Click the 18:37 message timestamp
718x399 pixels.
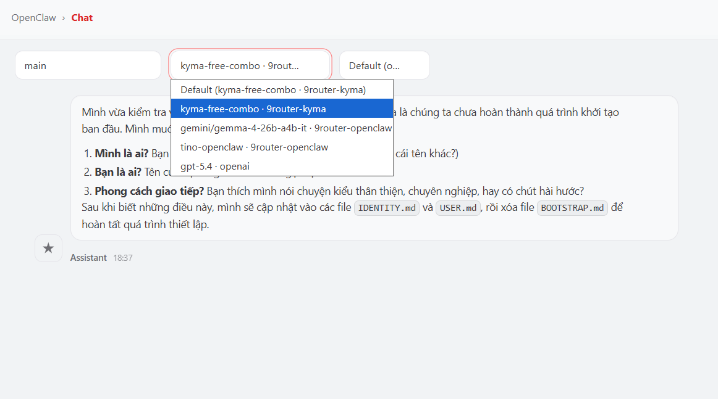(123, 258)
